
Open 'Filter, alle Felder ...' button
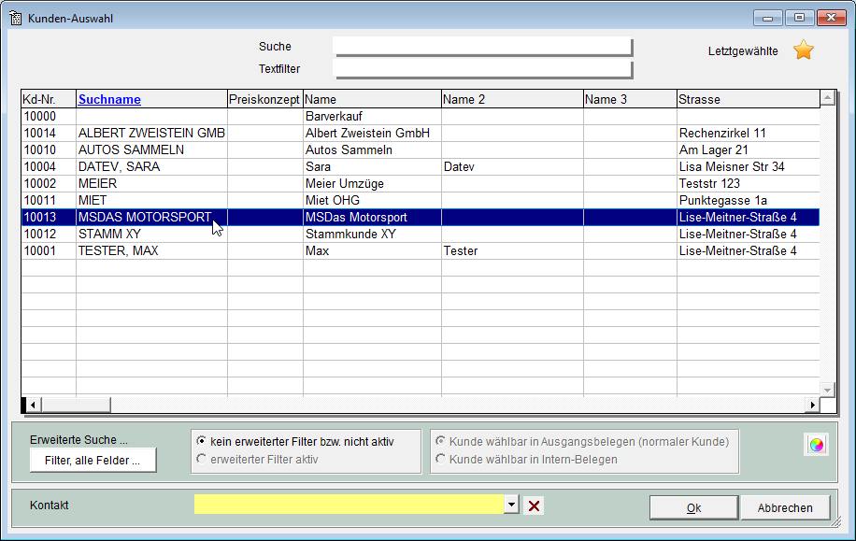point(93,461)
